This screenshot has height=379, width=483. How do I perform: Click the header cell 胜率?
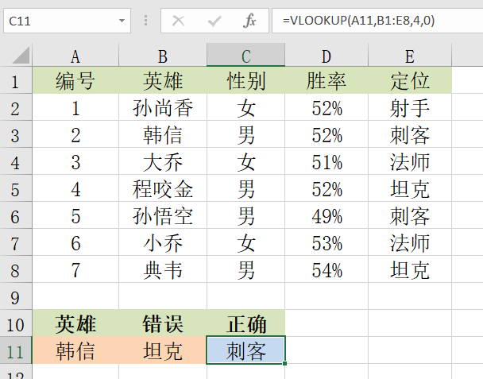tap(327, 80)
